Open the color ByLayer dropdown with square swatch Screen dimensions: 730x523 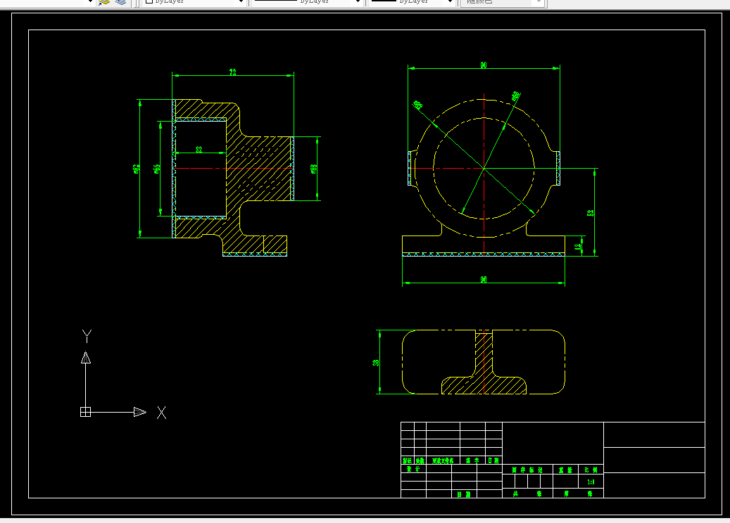click(x=194, y=2)
